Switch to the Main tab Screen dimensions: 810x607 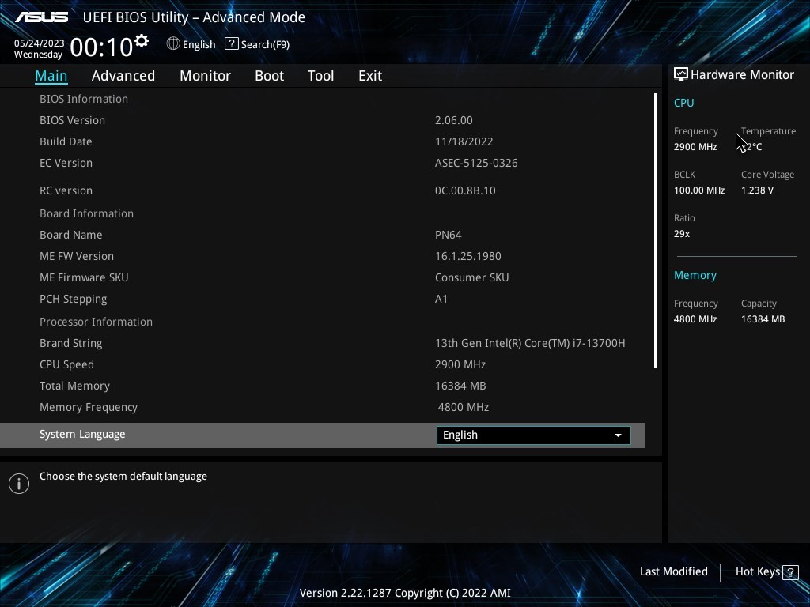click(x=51, y=76)
